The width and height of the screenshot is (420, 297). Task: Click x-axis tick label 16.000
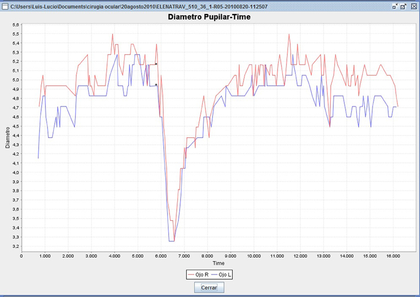click(393, 256)
